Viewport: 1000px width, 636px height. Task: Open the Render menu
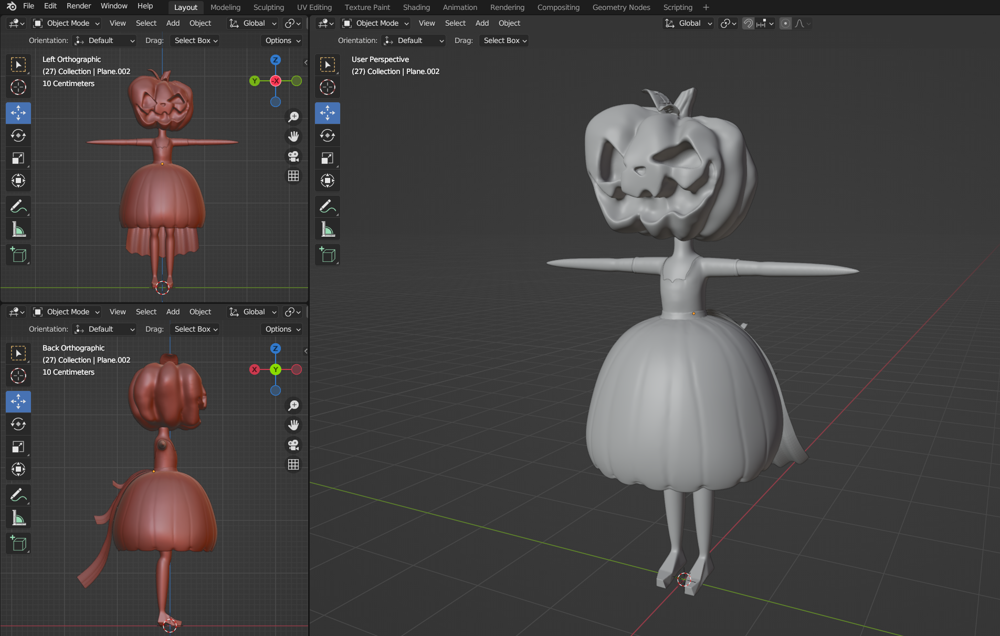pos(79,6)
